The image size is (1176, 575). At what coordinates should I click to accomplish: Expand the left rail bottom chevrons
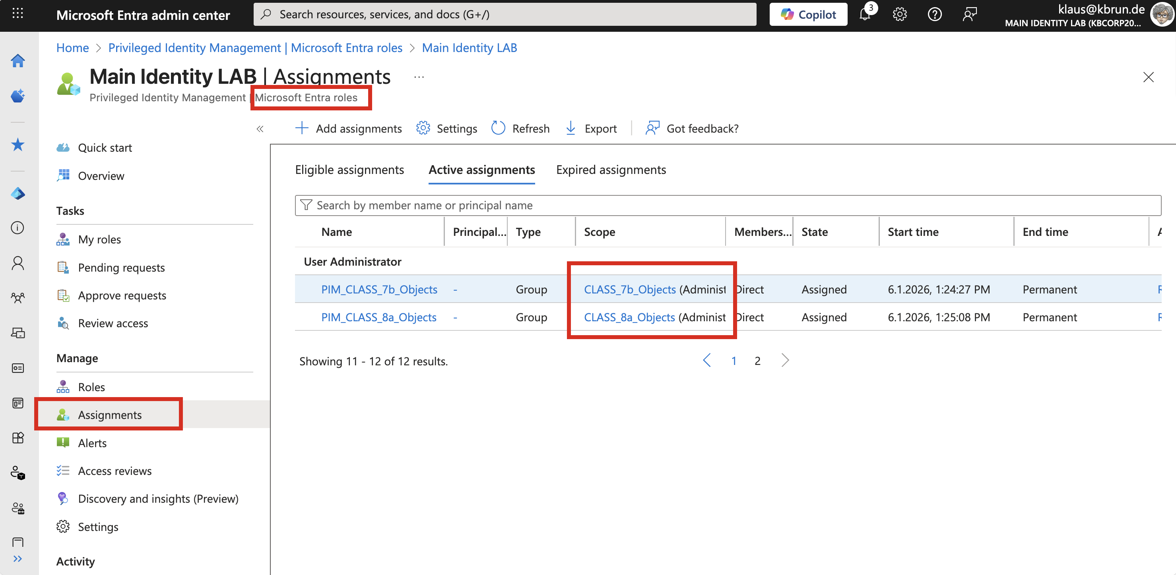pyautogui.click(x=18, y=559)
